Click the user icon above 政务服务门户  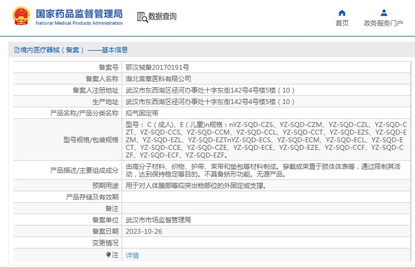(384, 13)
